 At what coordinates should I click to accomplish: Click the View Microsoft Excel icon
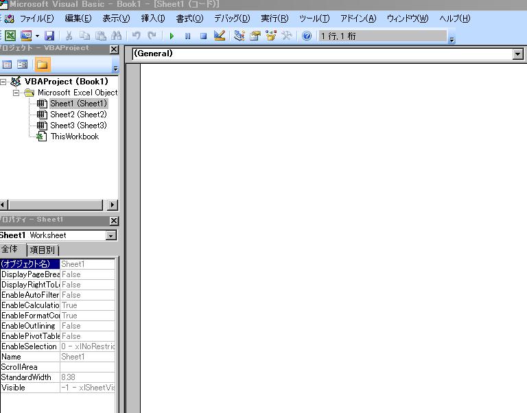[10, 36]
